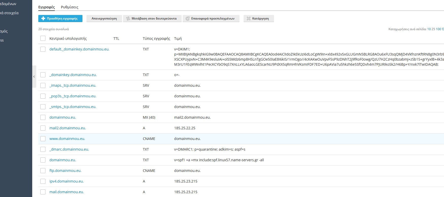Toggle the select-all checkbox in header
This screenshot has height=197, width=444.
point(43,38)
